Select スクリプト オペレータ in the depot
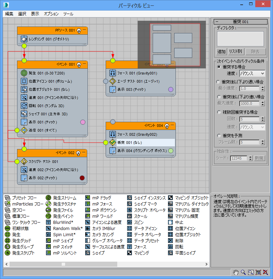Screen dimensions: 273x279 click(x=146, y=210)
